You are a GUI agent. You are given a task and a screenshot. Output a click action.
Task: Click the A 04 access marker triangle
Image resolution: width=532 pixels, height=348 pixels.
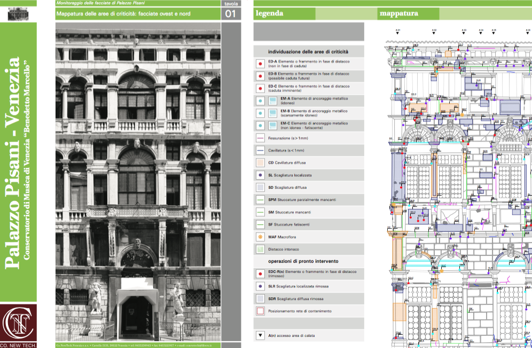click(x=481, y=33)
